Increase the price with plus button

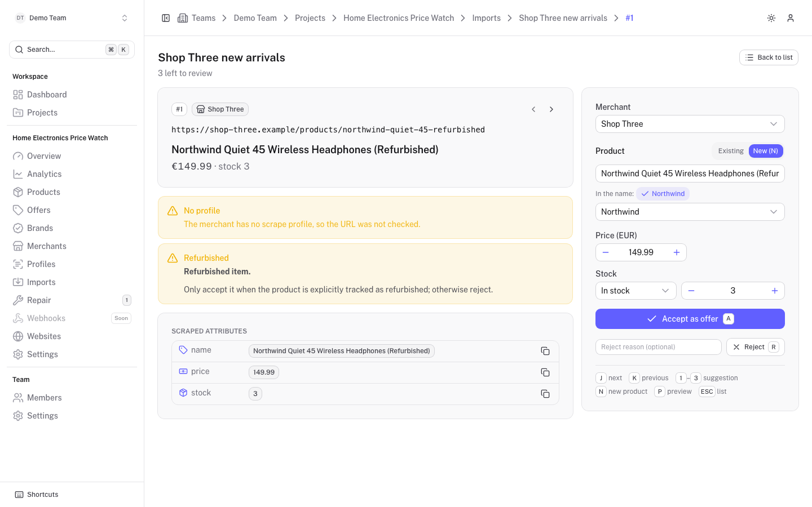pos(677,252)
